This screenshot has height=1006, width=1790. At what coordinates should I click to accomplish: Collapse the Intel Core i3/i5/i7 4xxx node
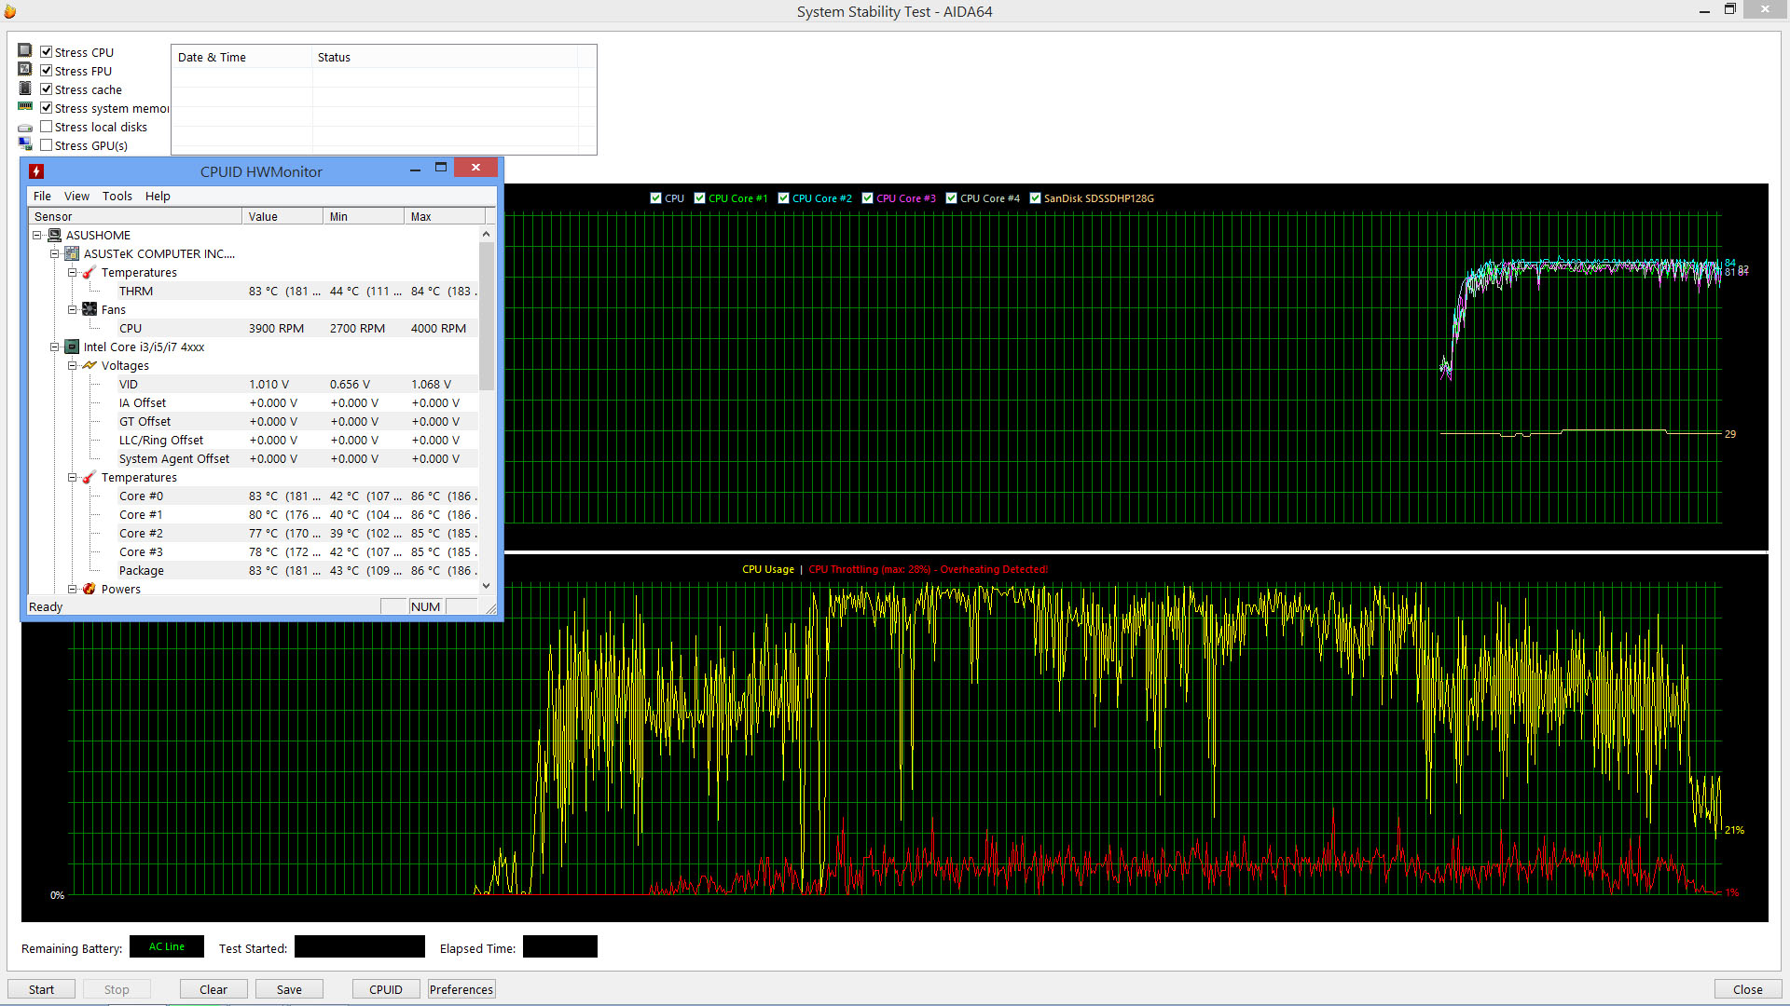(55, 347)
